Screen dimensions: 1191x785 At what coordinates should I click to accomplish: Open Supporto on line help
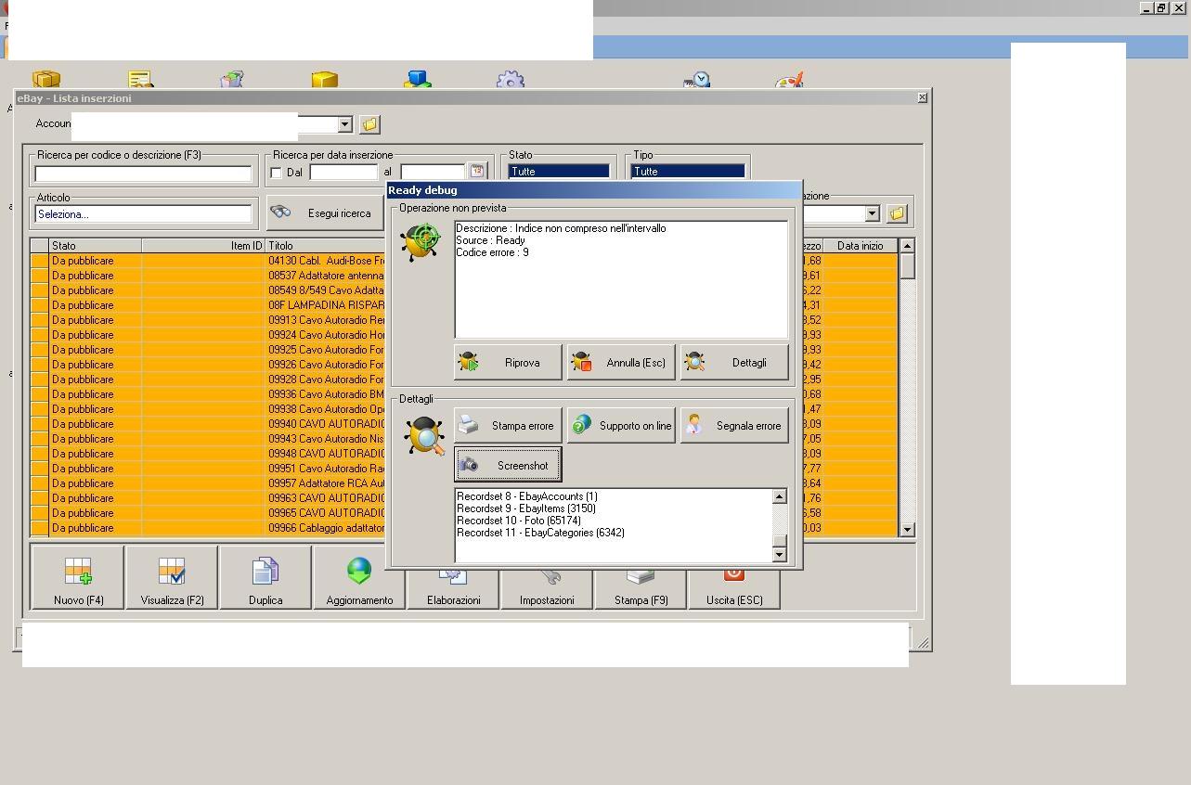tap(621, 426)
